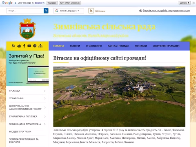Image resolution: width=196 pixels, height=147 pixels.
Task: Expand the УПРАВЛІННЯ sidebar chevron
Action: point(45,98)
